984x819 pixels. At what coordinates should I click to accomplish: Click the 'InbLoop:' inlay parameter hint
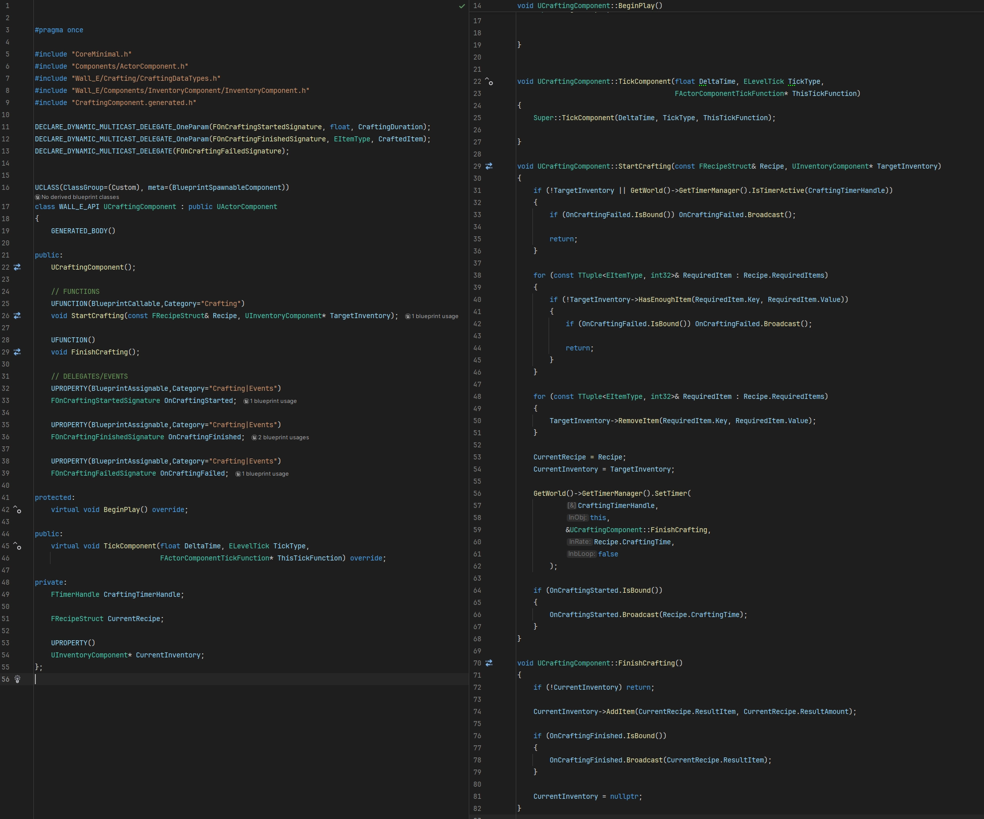pos(581,554)
